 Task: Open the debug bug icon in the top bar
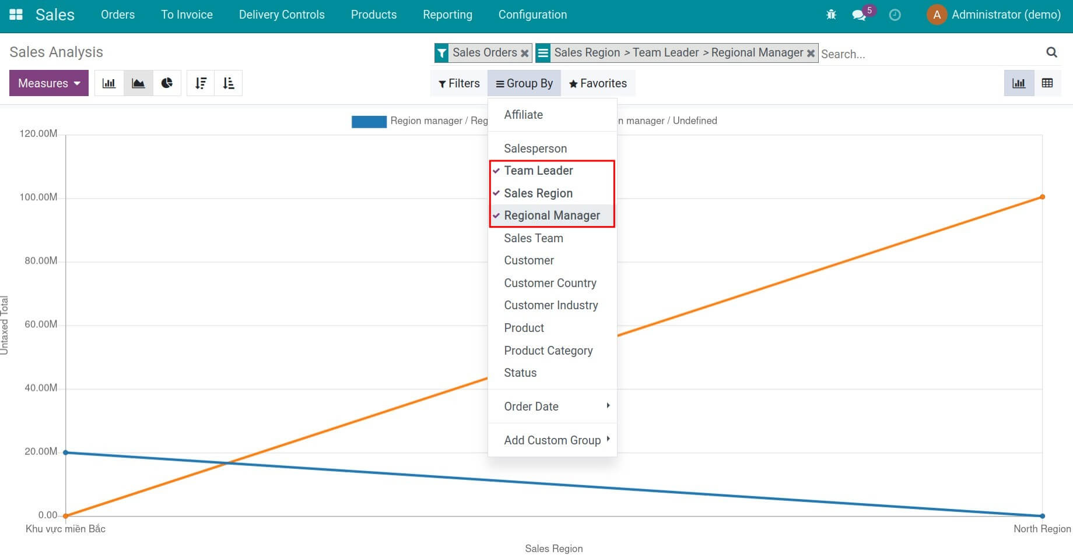pyautogui.click(x=830, y=14)
